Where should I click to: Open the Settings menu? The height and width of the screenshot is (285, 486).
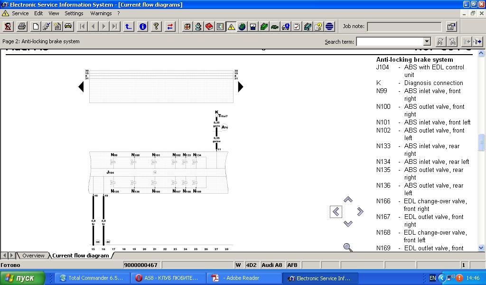click(74, 13)
